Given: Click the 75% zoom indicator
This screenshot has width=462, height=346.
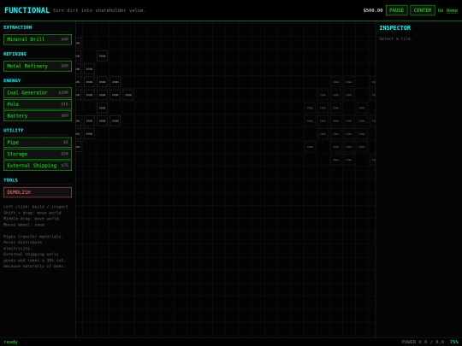Looking at the screenshot, I should pyautogui.click(x=454, y=342).
